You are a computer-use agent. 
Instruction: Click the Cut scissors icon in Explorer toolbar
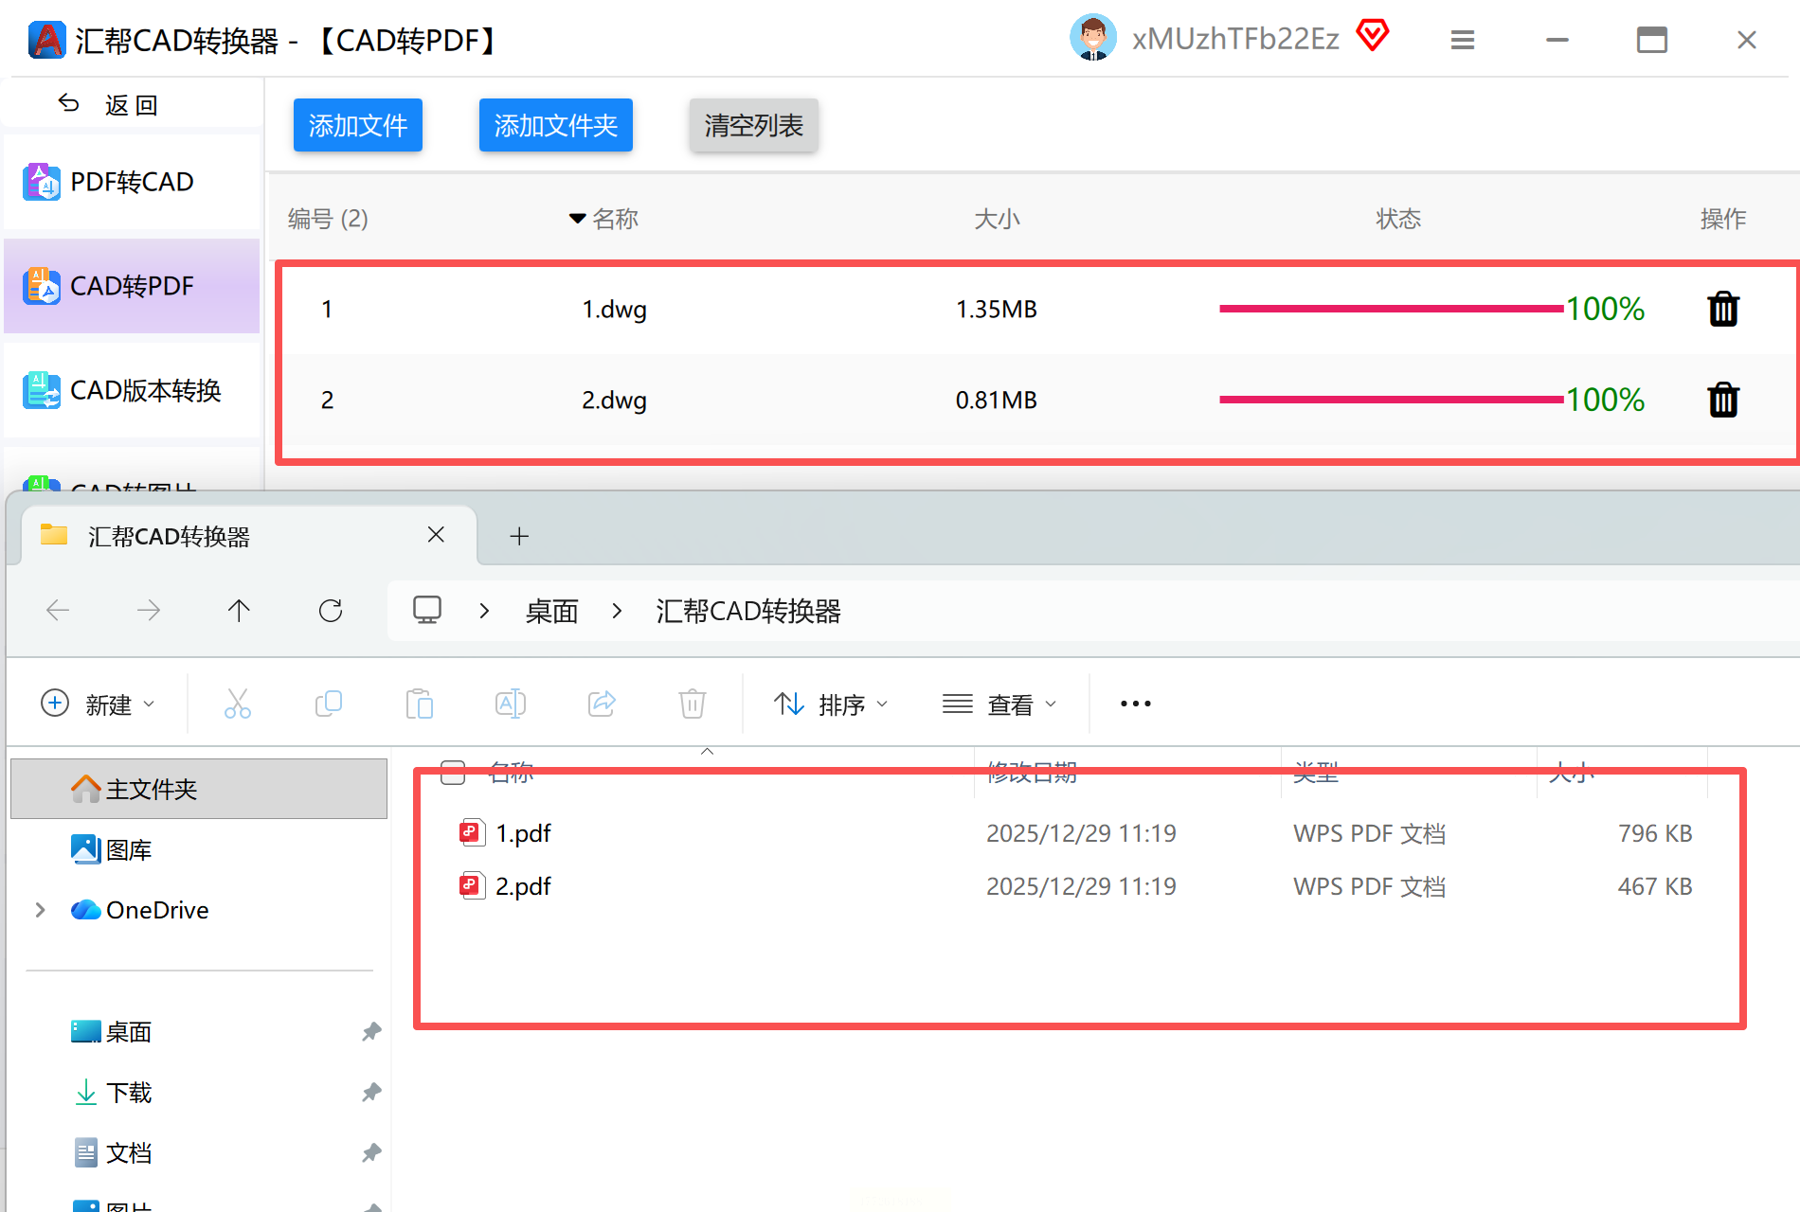238,704
